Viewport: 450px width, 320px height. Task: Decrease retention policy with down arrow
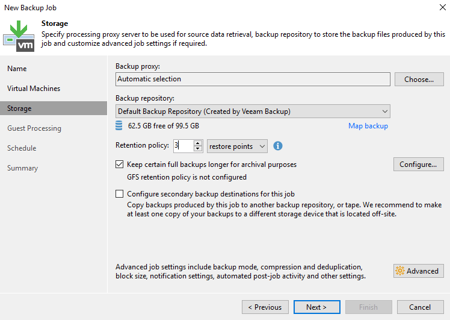[x=198, y=149]
